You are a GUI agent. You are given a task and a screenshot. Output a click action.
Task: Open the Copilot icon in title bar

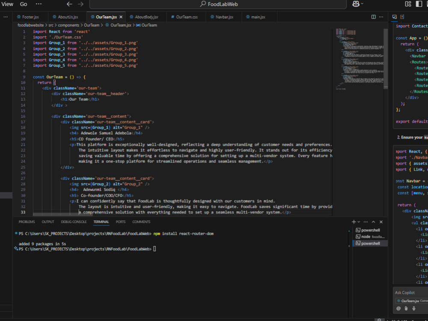(x=356, y=4)
